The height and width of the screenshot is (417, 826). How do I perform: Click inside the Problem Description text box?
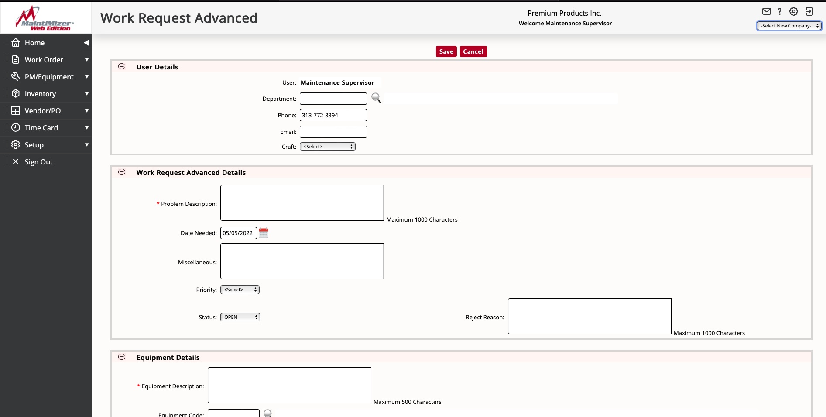click(302, 202)
